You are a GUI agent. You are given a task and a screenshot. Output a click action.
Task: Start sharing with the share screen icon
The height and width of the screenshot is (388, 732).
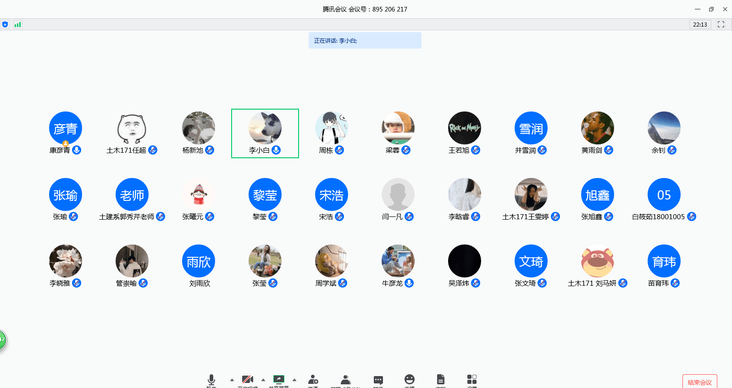[279, 380]
